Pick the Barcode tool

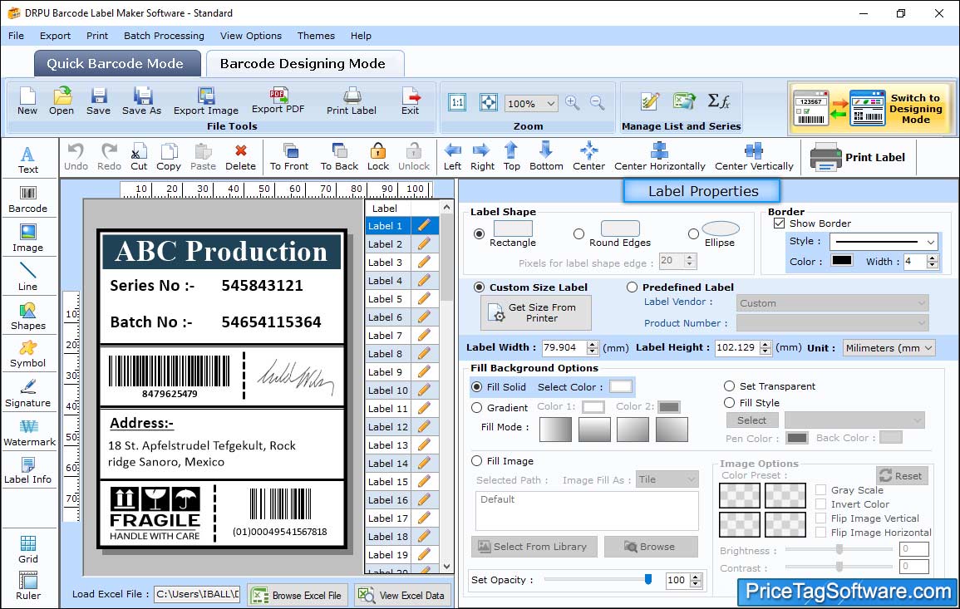tap(28, 199)
